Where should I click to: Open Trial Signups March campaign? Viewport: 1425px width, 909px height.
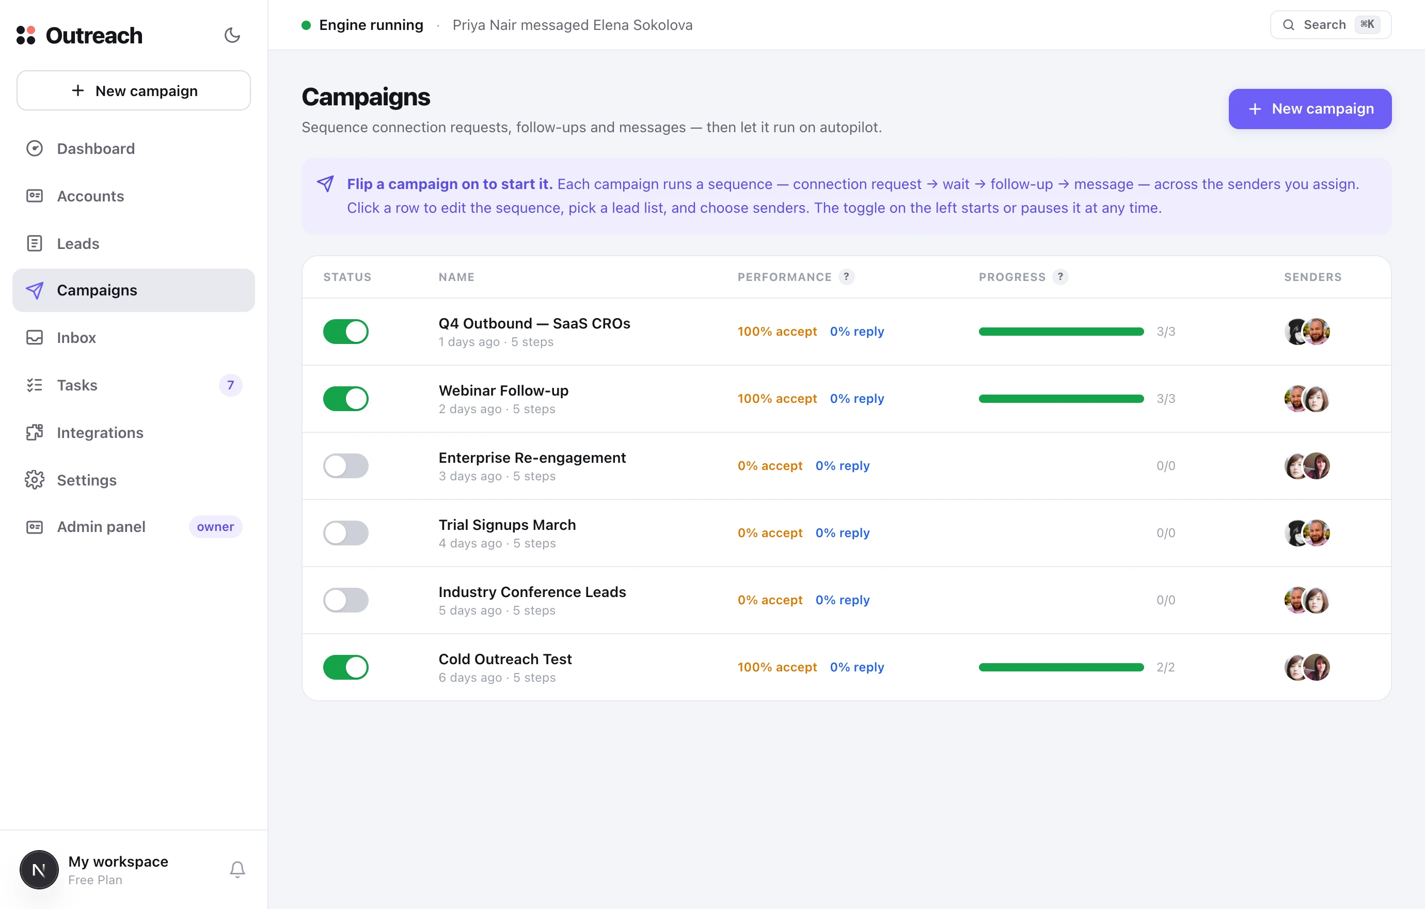coord(846,533)
